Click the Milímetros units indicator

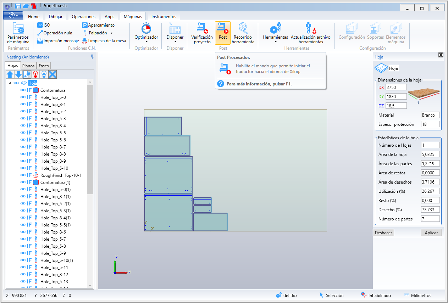coord(417,295)
